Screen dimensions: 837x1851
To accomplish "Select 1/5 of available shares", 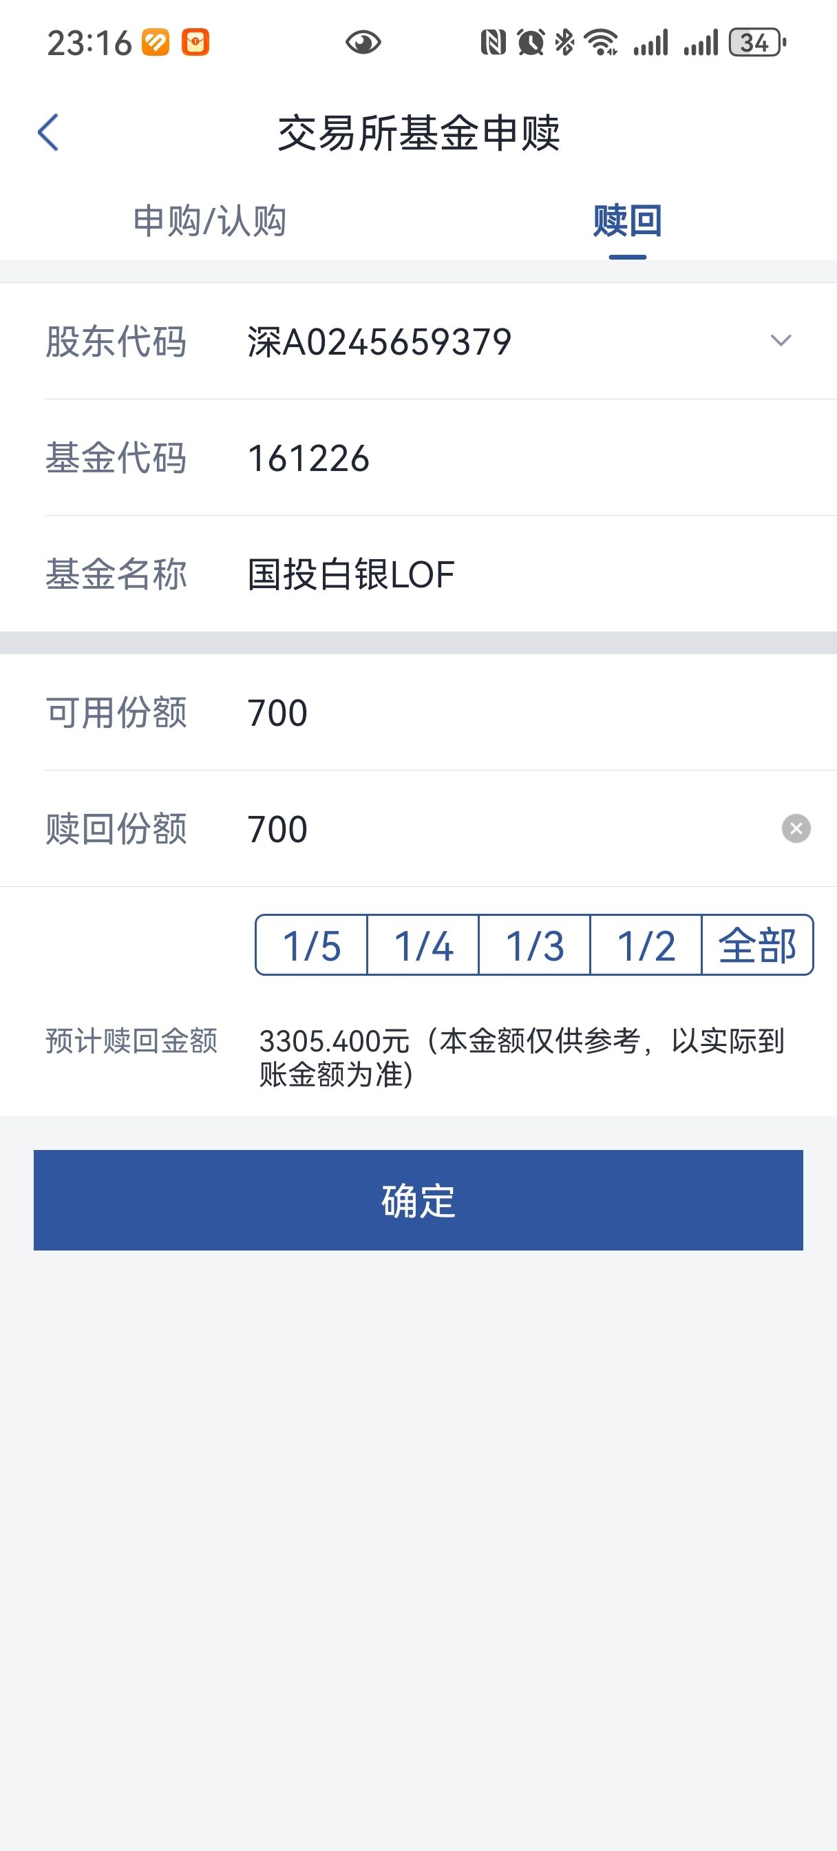I will click(x=311, y=945).
